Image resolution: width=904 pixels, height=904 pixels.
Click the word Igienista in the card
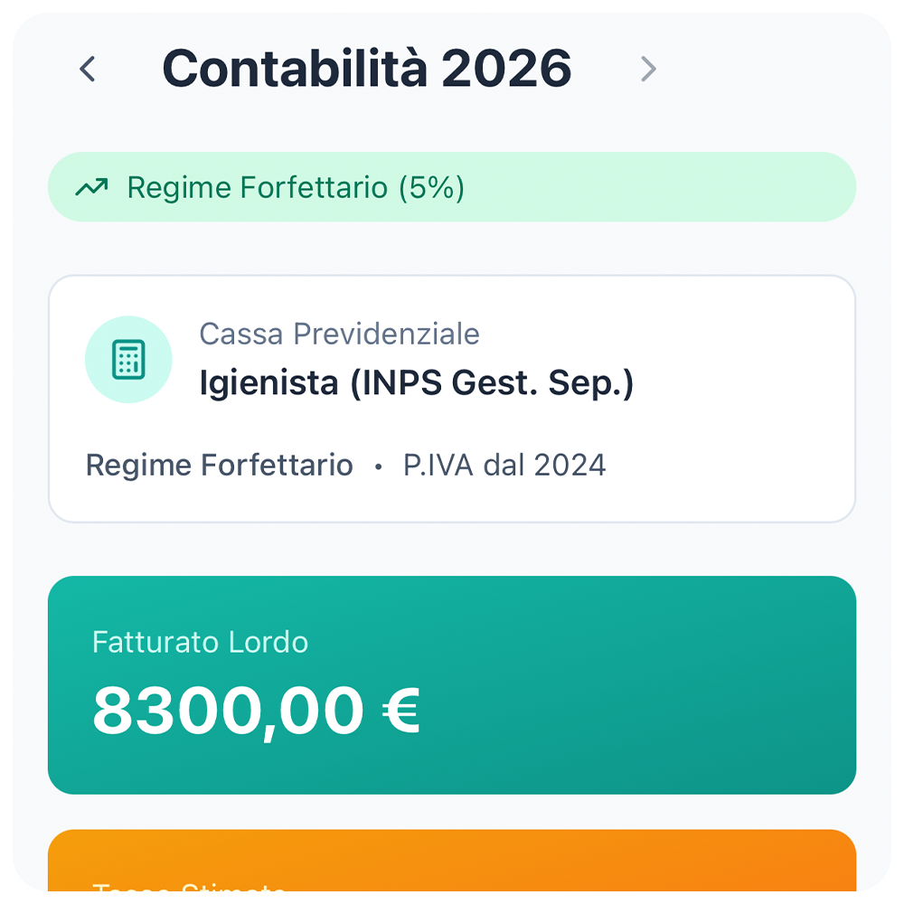pyautogui.click(x=268, y=383)
